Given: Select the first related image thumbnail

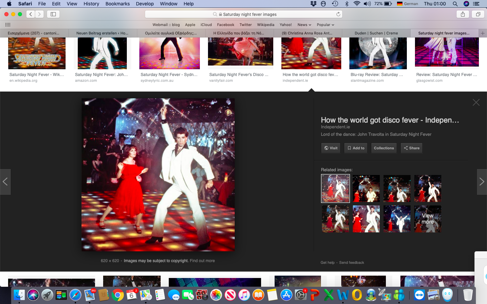Looking at the screenshot, I should [335, 188].
